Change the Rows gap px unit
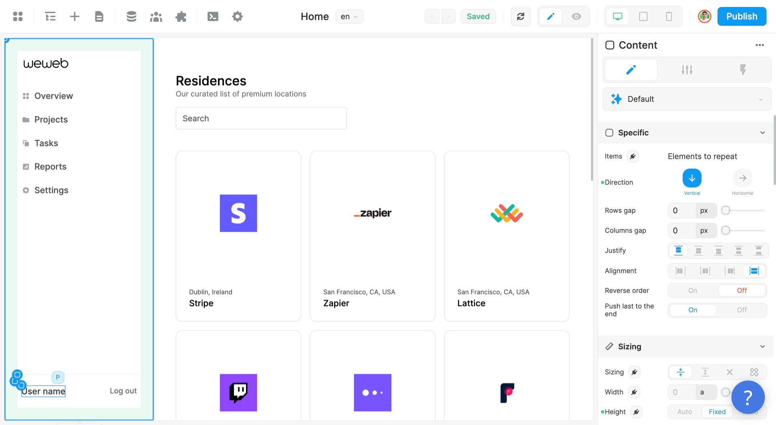The width and height of the screenshot is (776, 425). (706, 211)
